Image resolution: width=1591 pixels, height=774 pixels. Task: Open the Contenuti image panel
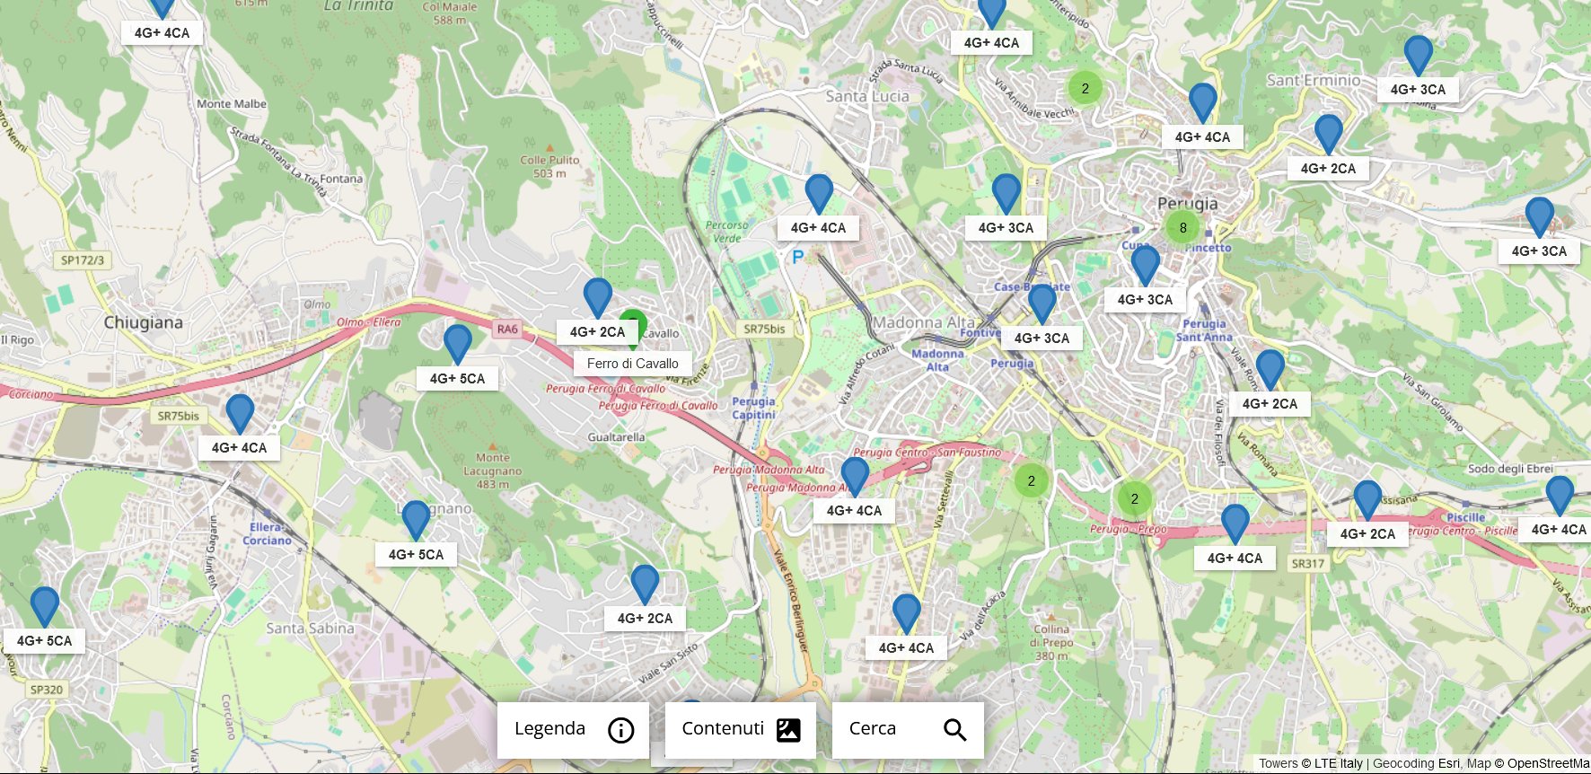coord(740,729)
